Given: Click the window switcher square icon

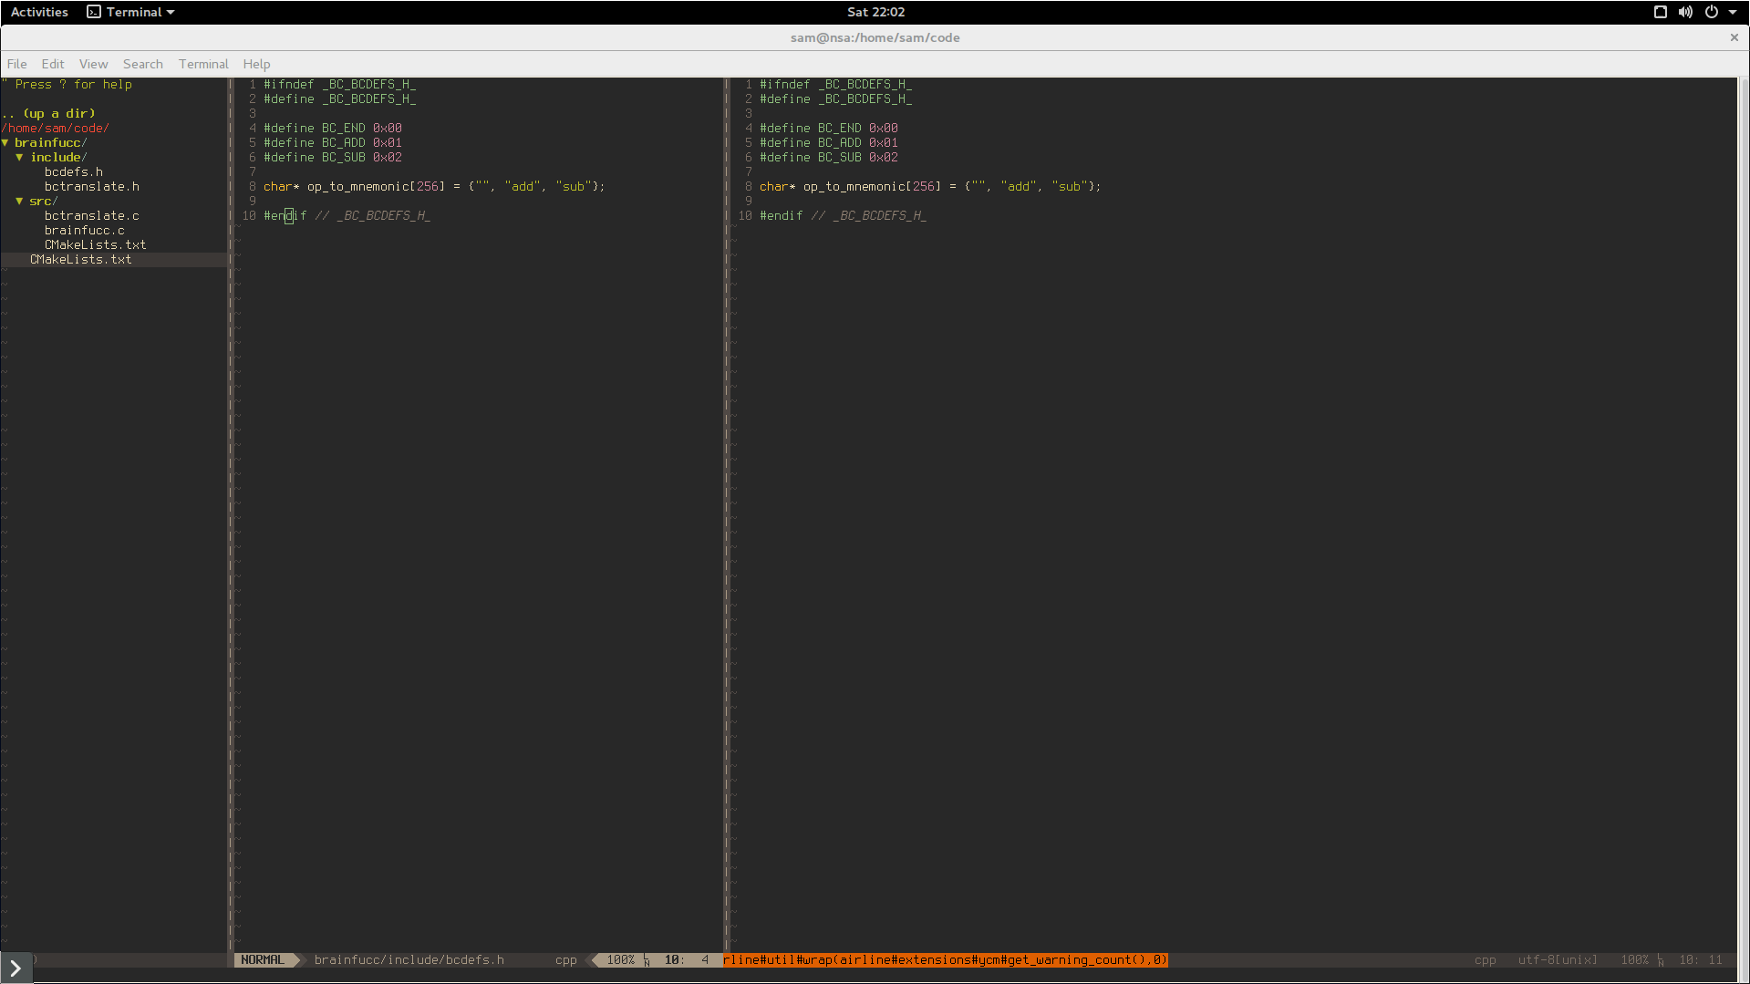Looking at the screenshot, I should [1661, 12].
